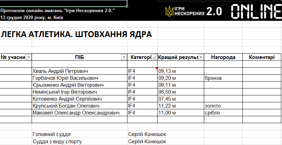Select the title ЛЕГКА АТЛЕТИКА. ШТОВХАННЯ ЯДРА
The image size is (282, 145).
(x=76, y=35)
